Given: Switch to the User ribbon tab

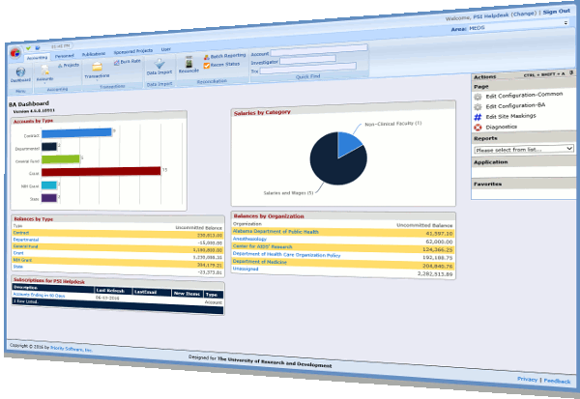Looking at the screenshot, I should pyautogui.click(x=165, y=49).
